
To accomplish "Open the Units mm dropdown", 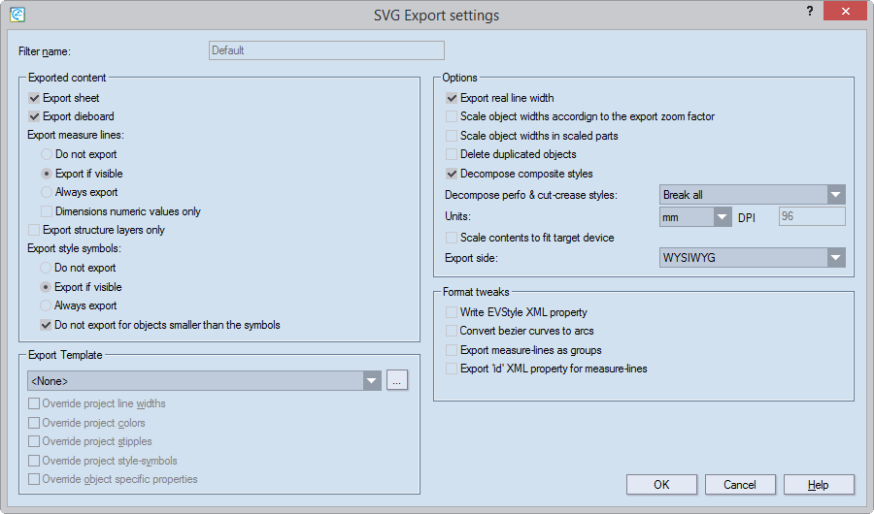I will click(722, 217).
